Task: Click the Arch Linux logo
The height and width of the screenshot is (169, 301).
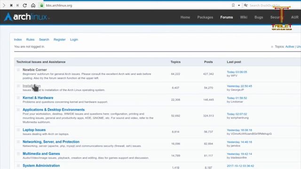Action: point(27,17)
